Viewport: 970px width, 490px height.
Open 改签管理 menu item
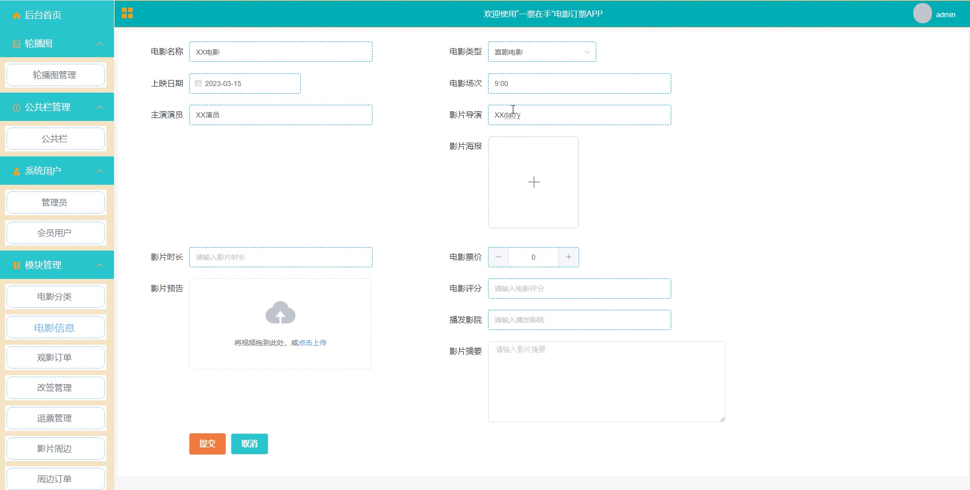(x=55, y=388)
